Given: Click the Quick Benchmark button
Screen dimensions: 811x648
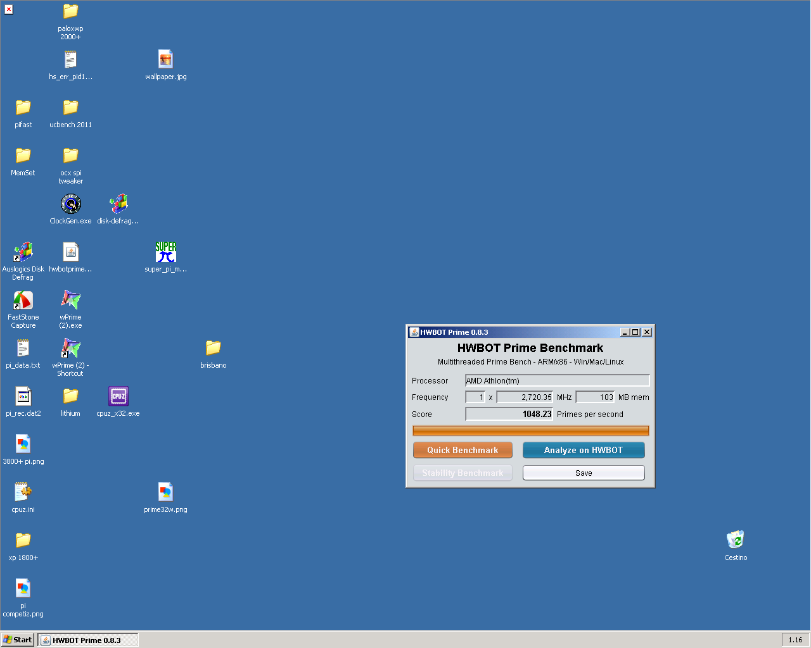Looking at the screenshot, I should coord(463,450).
